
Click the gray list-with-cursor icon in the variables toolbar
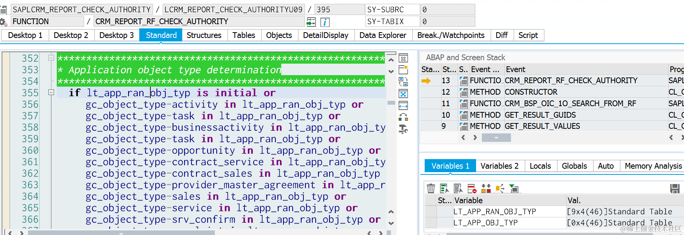(x=458, y=188)
